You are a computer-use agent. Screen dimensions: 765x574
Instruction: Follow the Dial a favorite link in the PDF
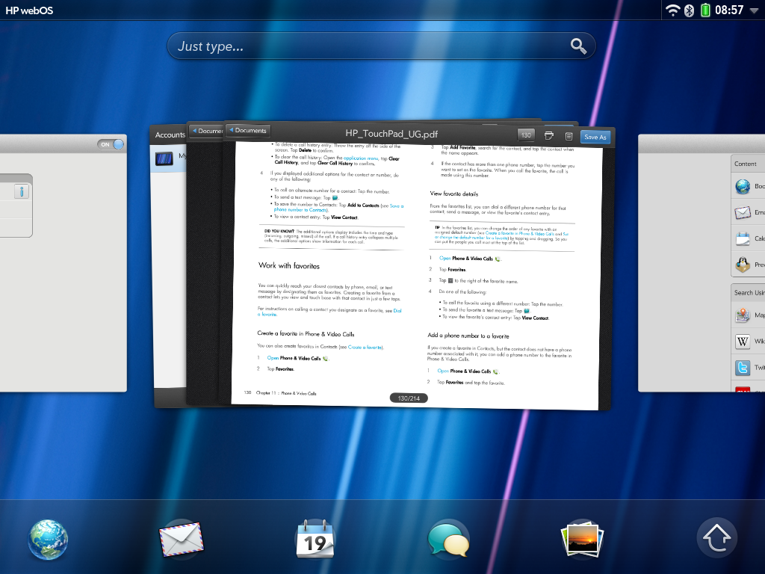pos(329,312)
